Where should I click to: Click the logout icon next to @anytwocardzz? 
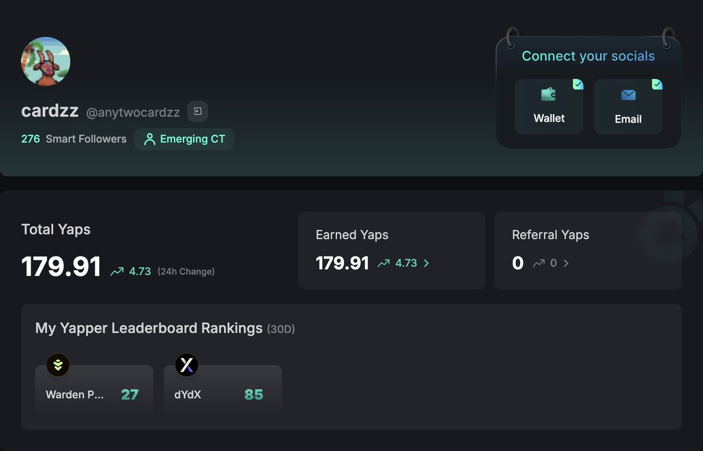click(197, 111)
